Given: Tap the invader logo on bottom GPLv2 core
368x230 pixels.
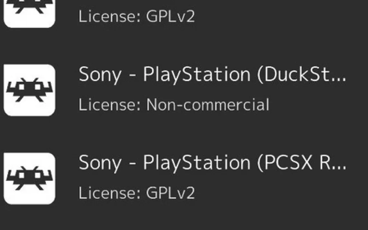Looking at the screenshot, I should [29, 178].
